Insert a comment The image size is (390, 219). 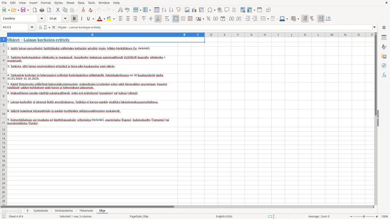pos(227,10)
